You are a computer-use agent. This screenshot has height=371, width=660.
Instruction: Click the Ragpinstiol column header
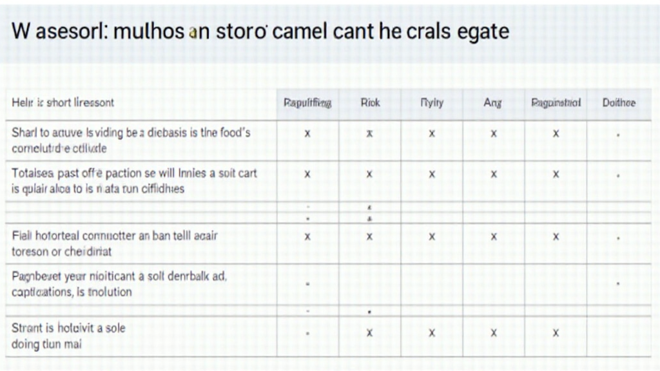click(556, 103)
